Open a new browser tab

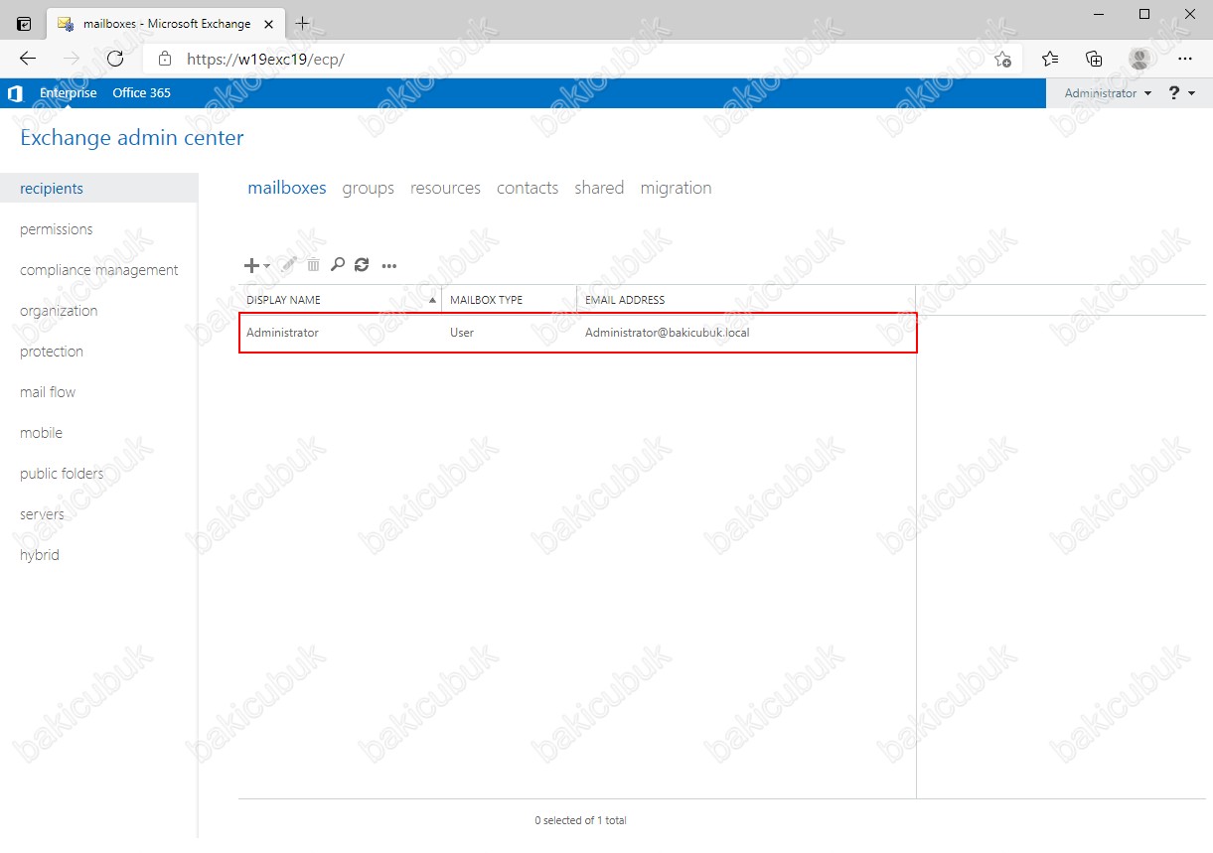click(x=303, y=23)
